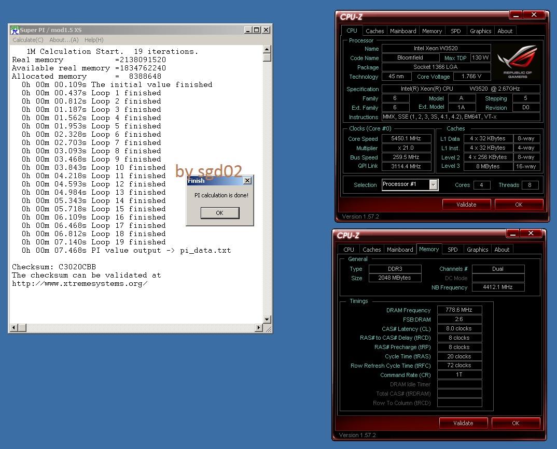Click the memory Type value DDR3

395,268
